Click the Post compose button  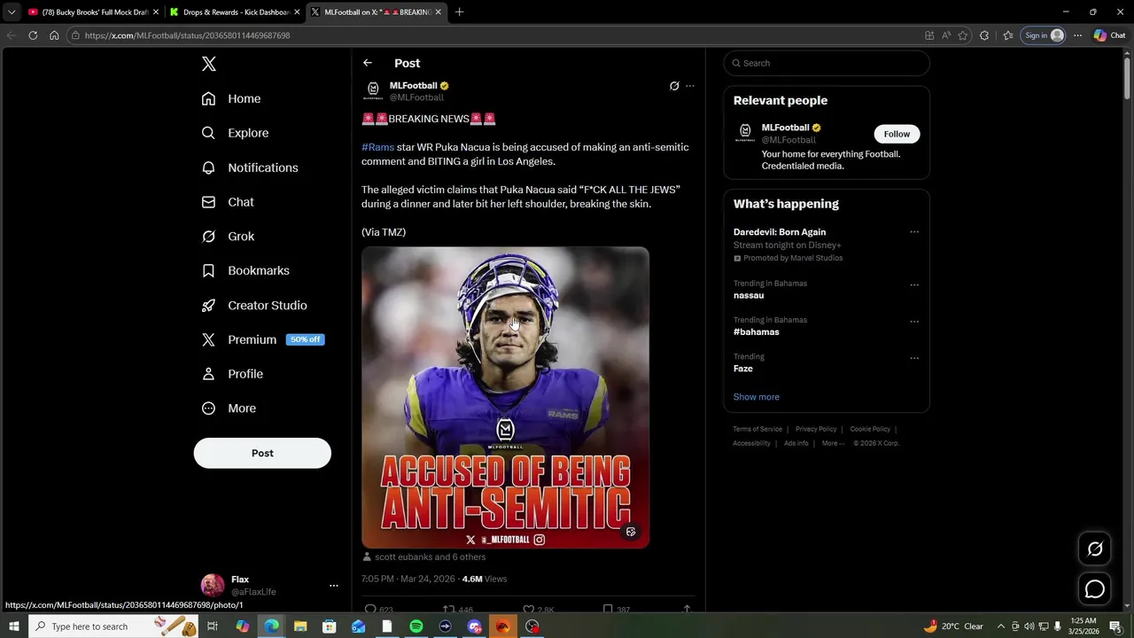[262, 453]
